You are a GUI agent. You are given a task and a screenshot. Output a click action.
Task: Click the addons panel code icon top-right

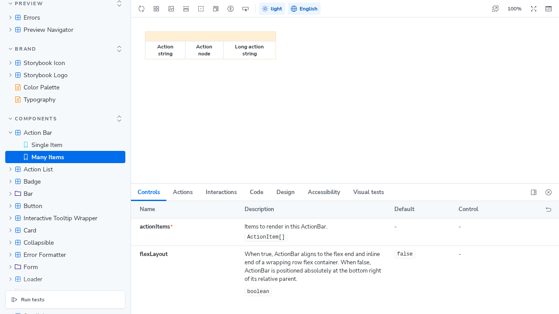[x=549, y=9]
